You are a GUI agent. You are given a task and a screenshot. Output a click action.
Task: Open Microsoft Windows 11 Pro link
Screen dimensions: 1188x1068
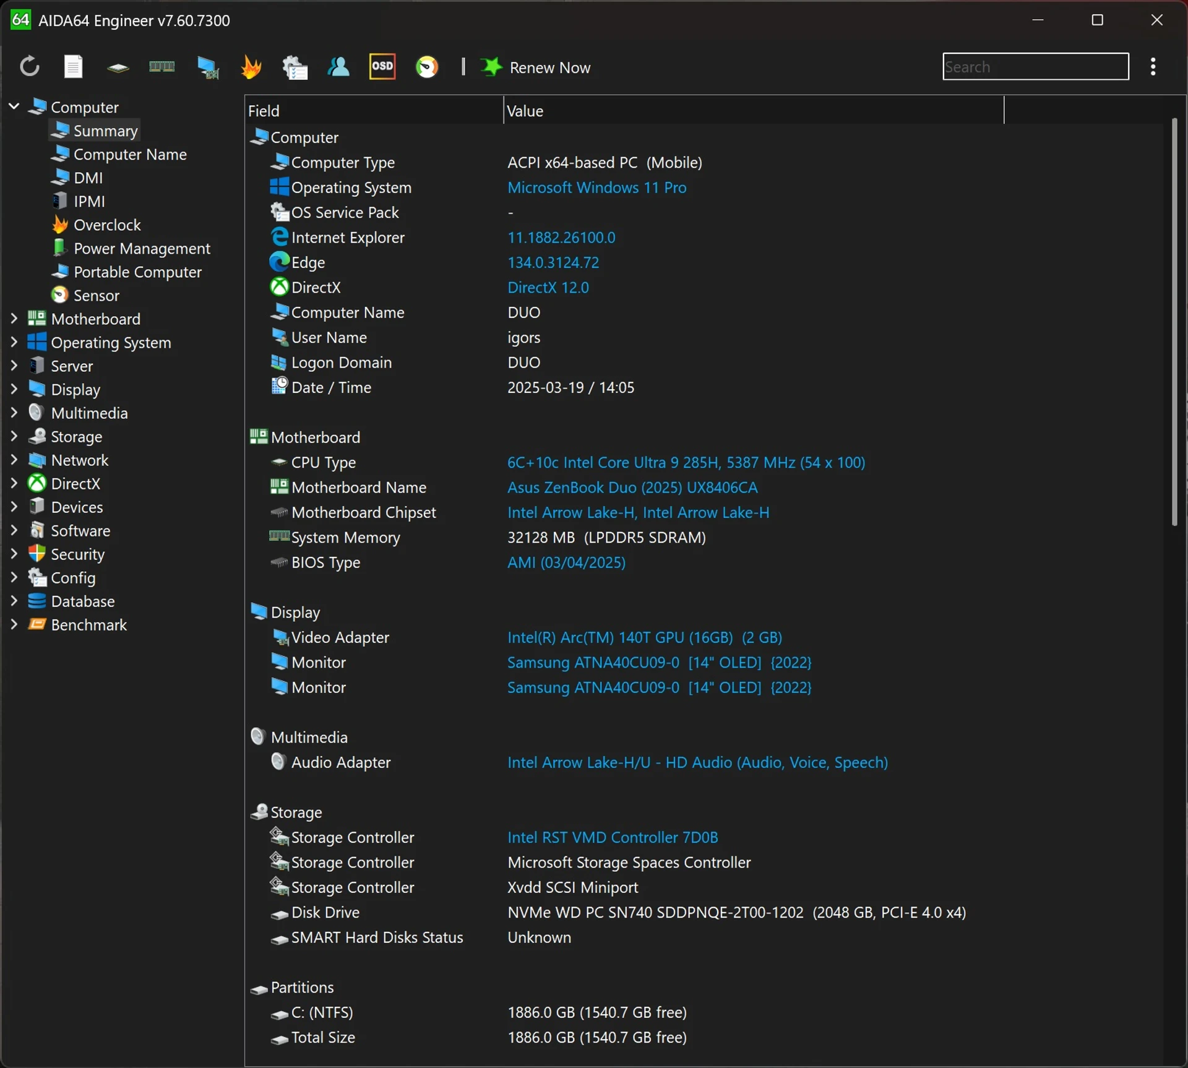(596, 187)
